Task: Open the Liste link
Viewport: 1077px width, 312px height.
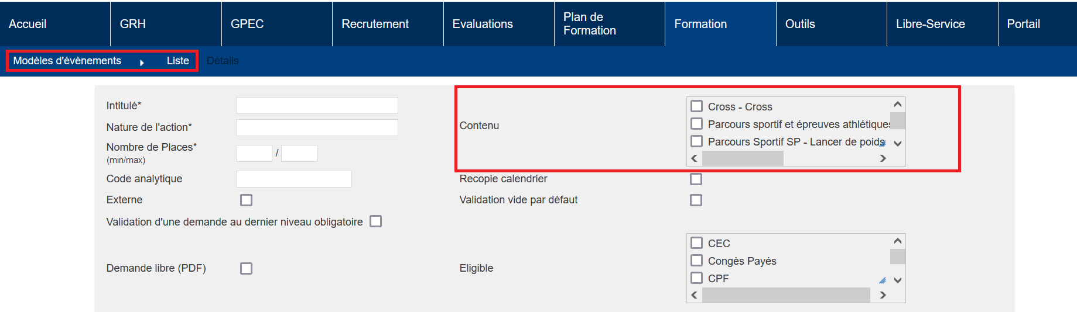Action: pos(177,61)
